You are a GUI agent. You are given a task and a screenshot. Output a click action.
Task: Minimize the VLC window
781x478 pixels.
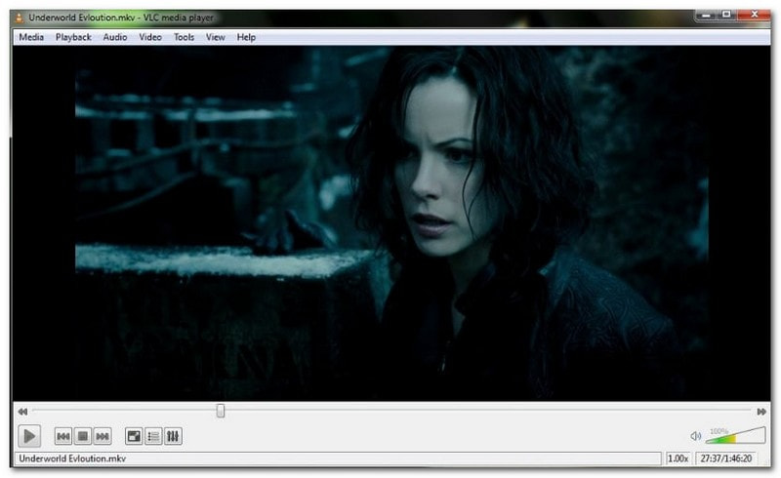coord(706,15)
